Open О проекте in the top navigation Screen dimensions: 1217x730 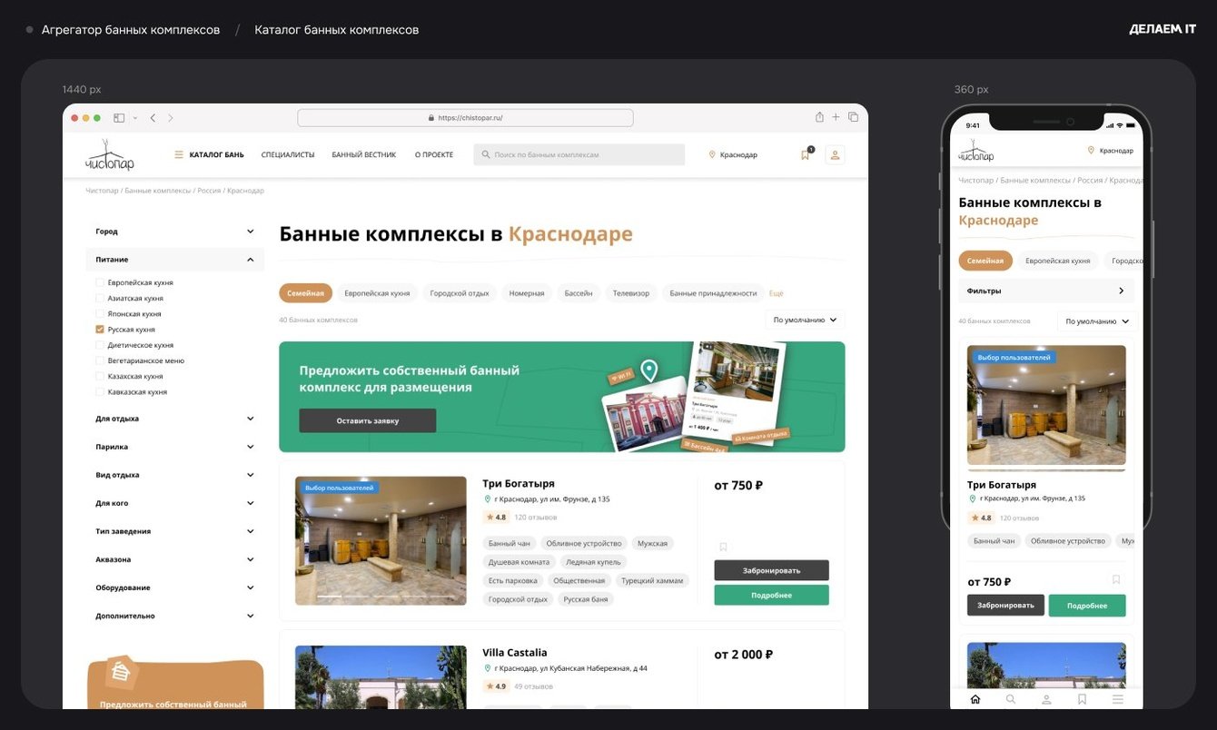coord(434,155)
